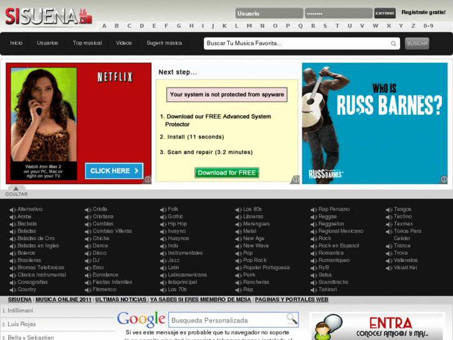Open the Fiestas Infantiles genre link

point(112,282)
